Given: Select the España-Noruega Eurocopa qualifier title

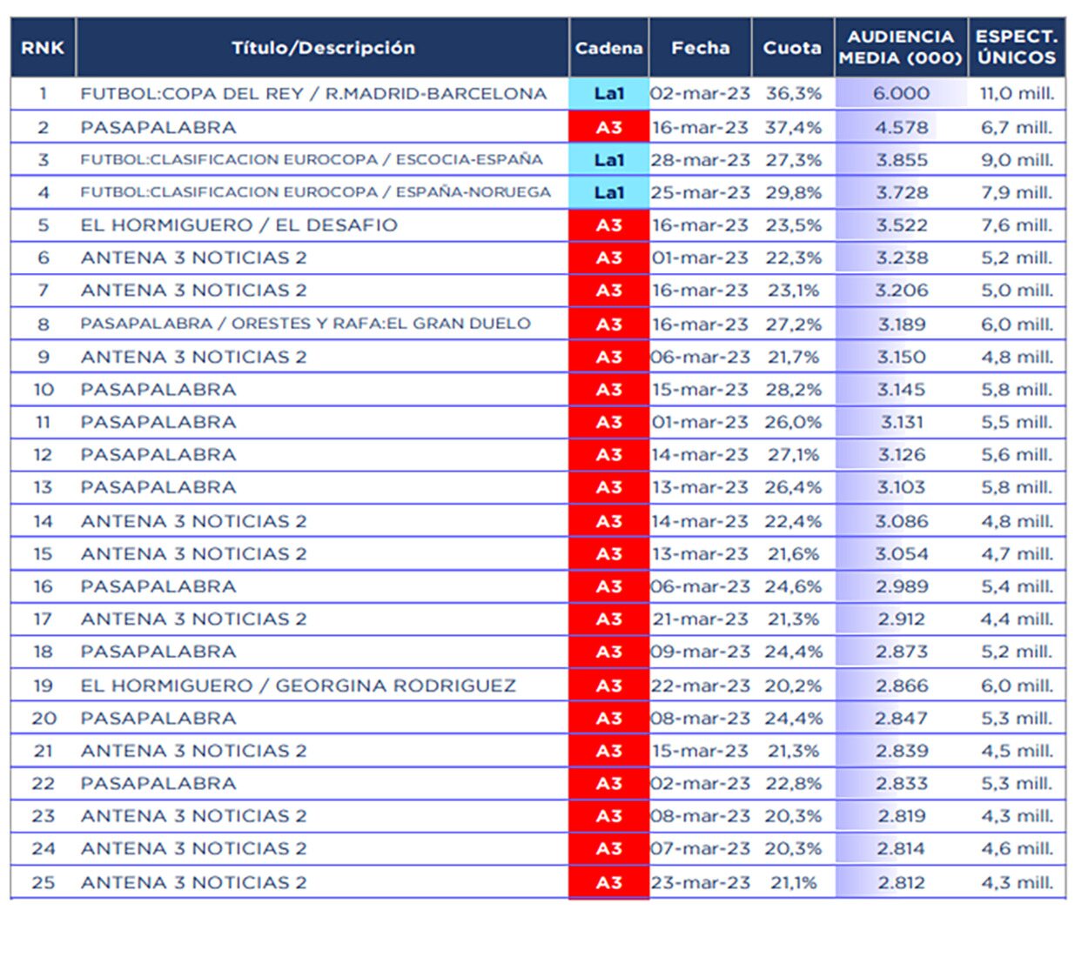Looking at the screenshot, I should point(315,192).
